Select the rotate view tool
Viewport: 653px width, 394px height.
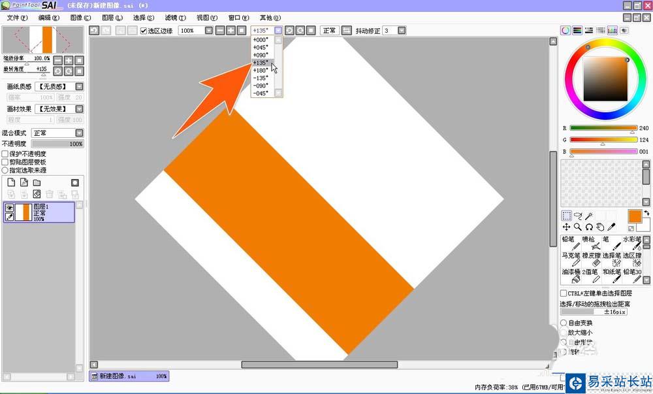pos(589,227)
